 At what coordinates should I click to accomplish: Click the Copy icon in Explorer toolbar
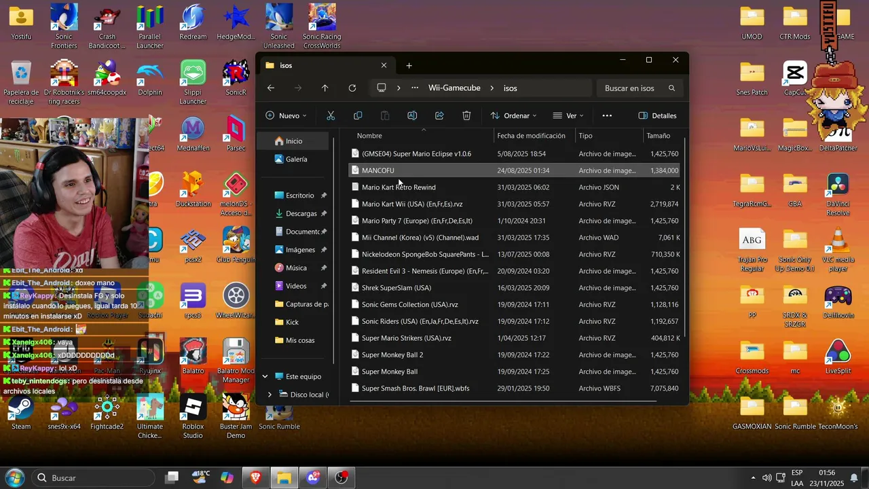(x=358, y=115)
